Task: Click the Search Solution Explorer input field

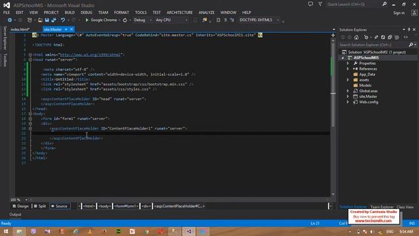Action: [x=373, y=45]
